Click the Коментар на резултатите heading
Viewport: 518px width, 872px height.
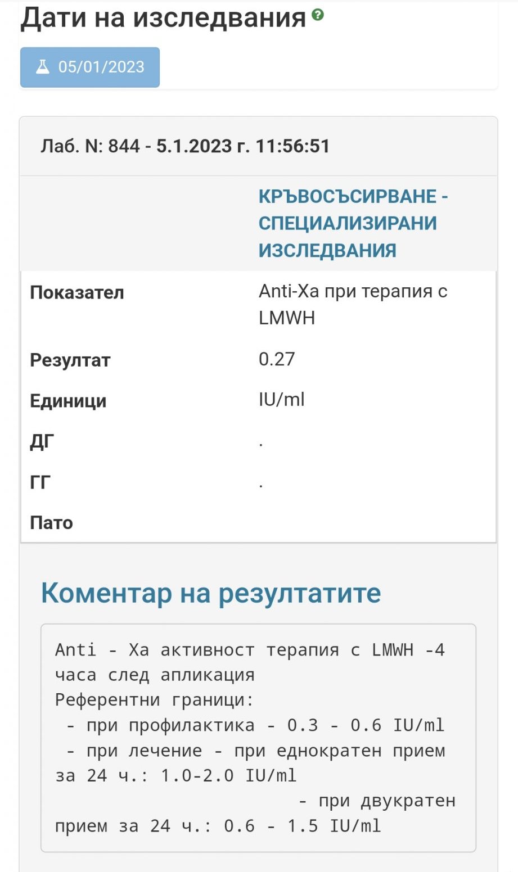pyautogui.click(x=211, y=593)
